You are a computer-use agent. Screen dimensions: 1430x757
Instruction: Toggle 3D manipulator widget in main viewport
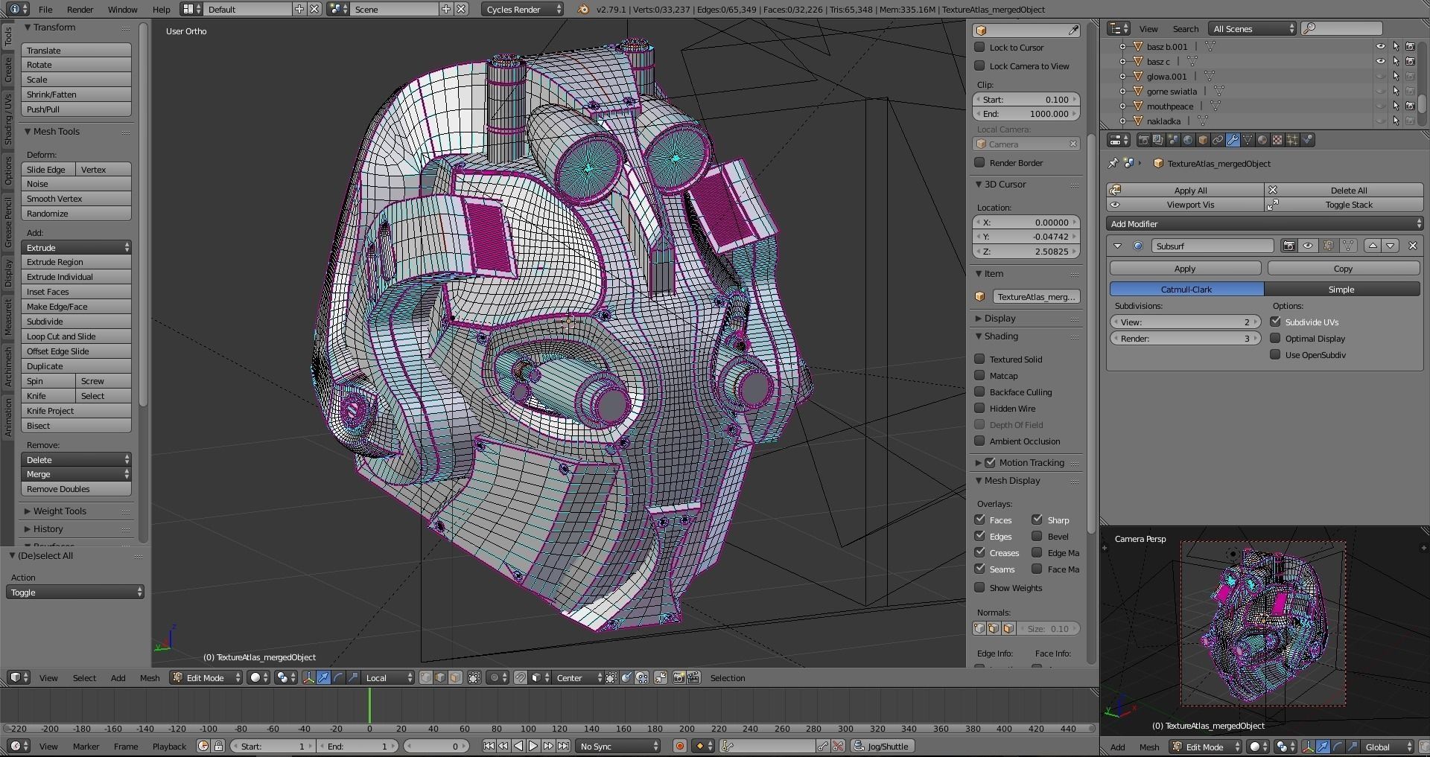308,677
